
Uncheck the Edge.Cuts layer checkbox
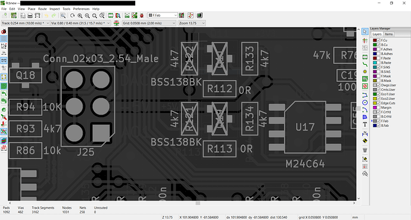pyautogui.click(x=378, y=103)
